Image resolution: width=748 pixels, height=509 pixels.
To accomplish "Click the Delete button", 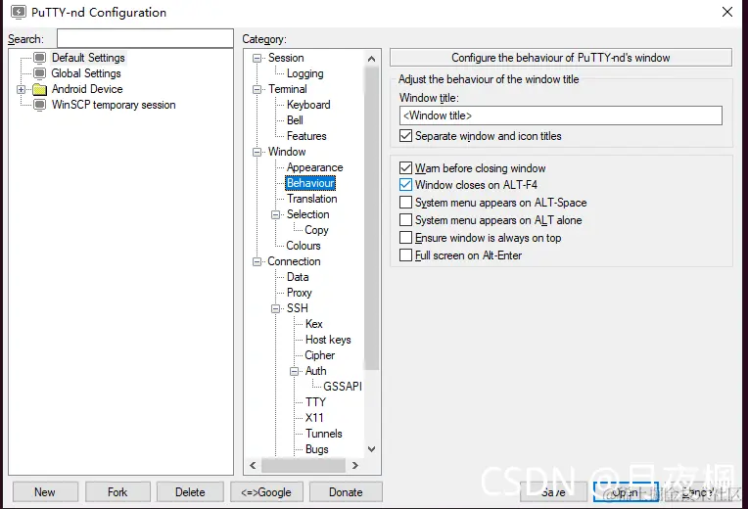I will pos(190,491).
